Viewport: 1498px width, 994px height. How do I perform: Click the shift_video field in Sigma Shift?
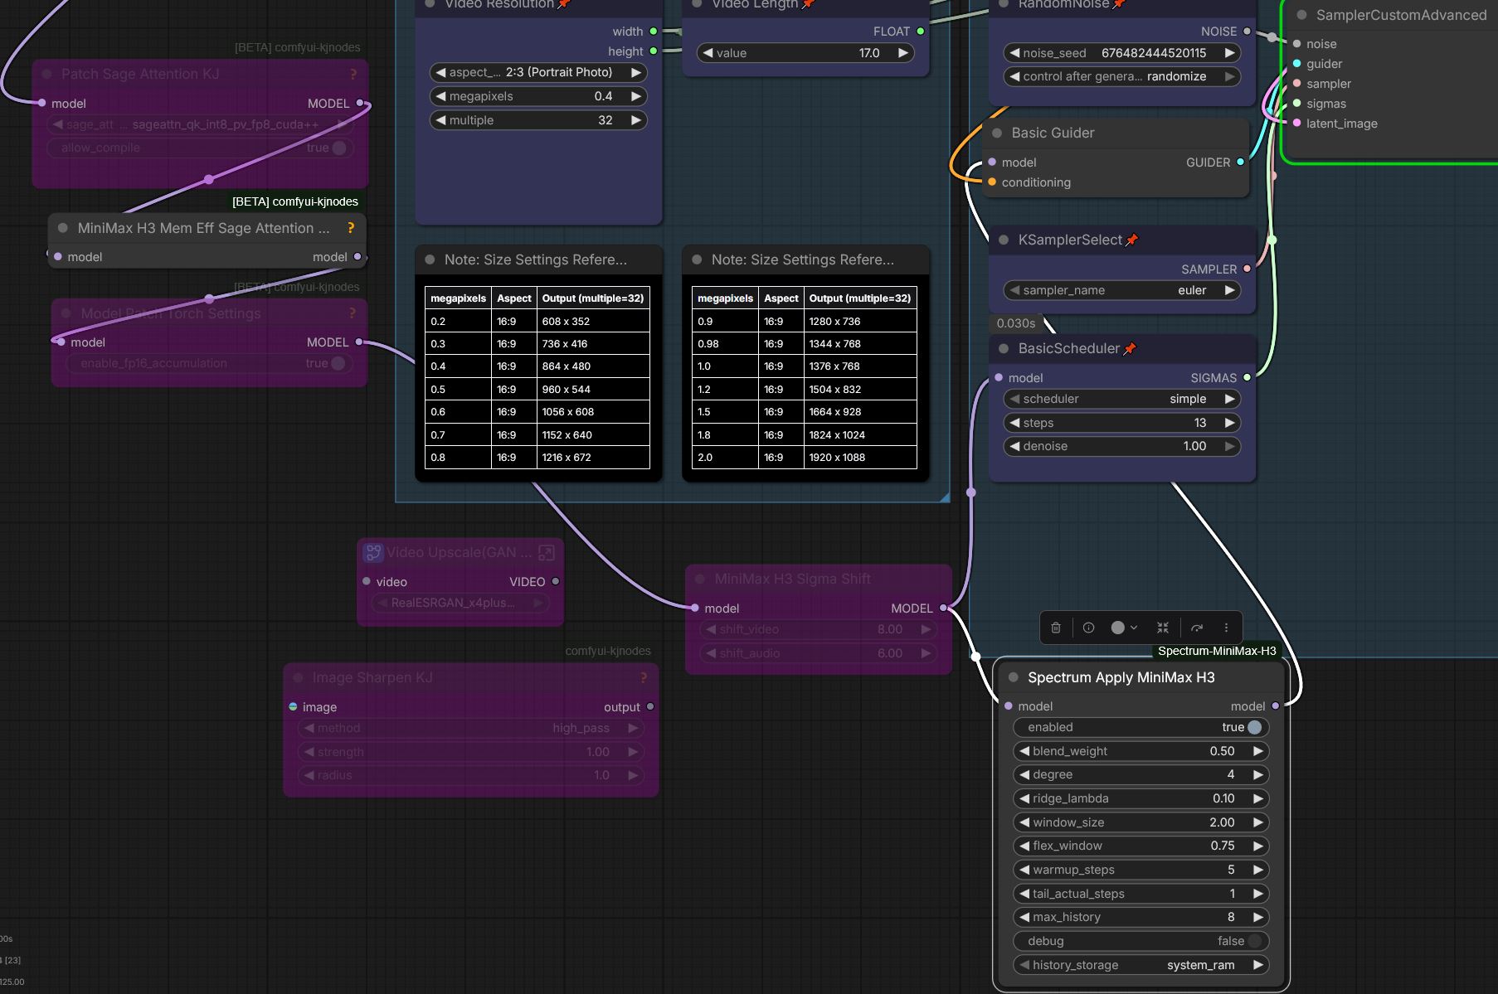pos(818,629)
